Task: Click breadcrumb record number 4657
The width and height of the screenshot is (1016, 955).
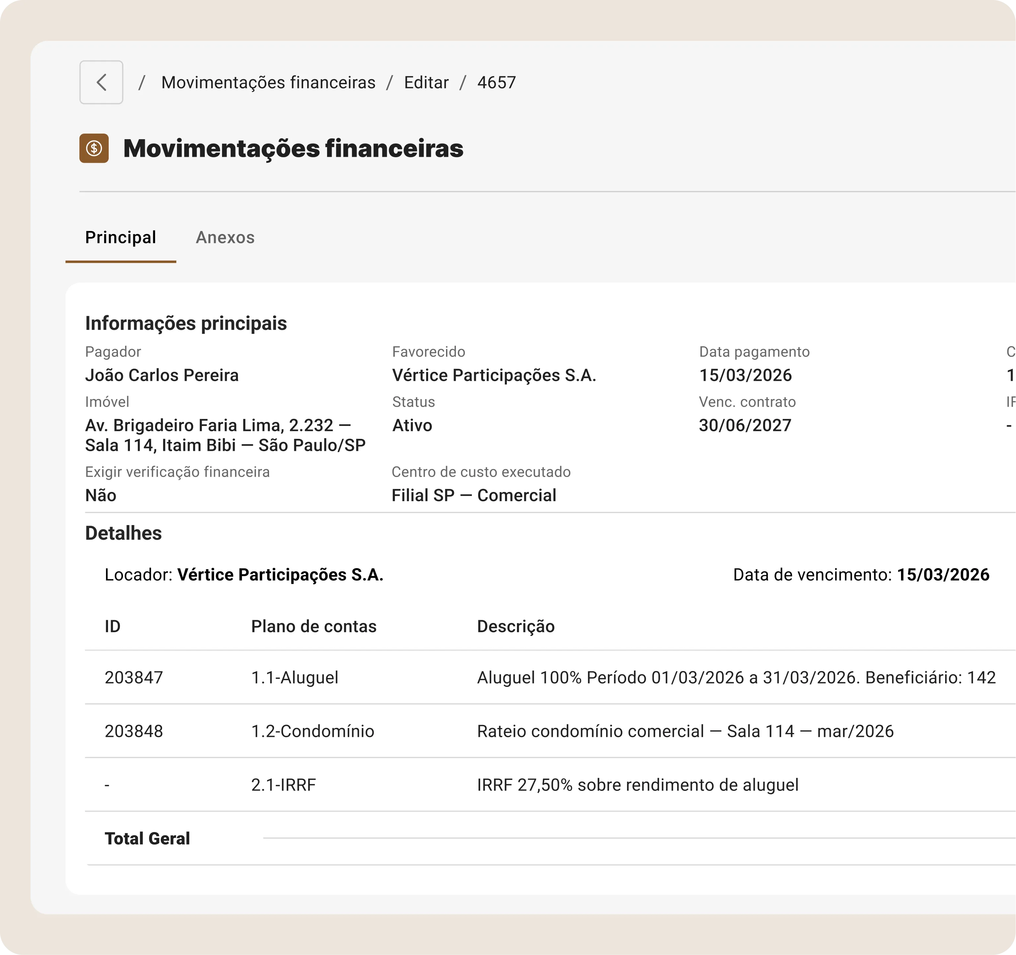Action: pos(496,82)
